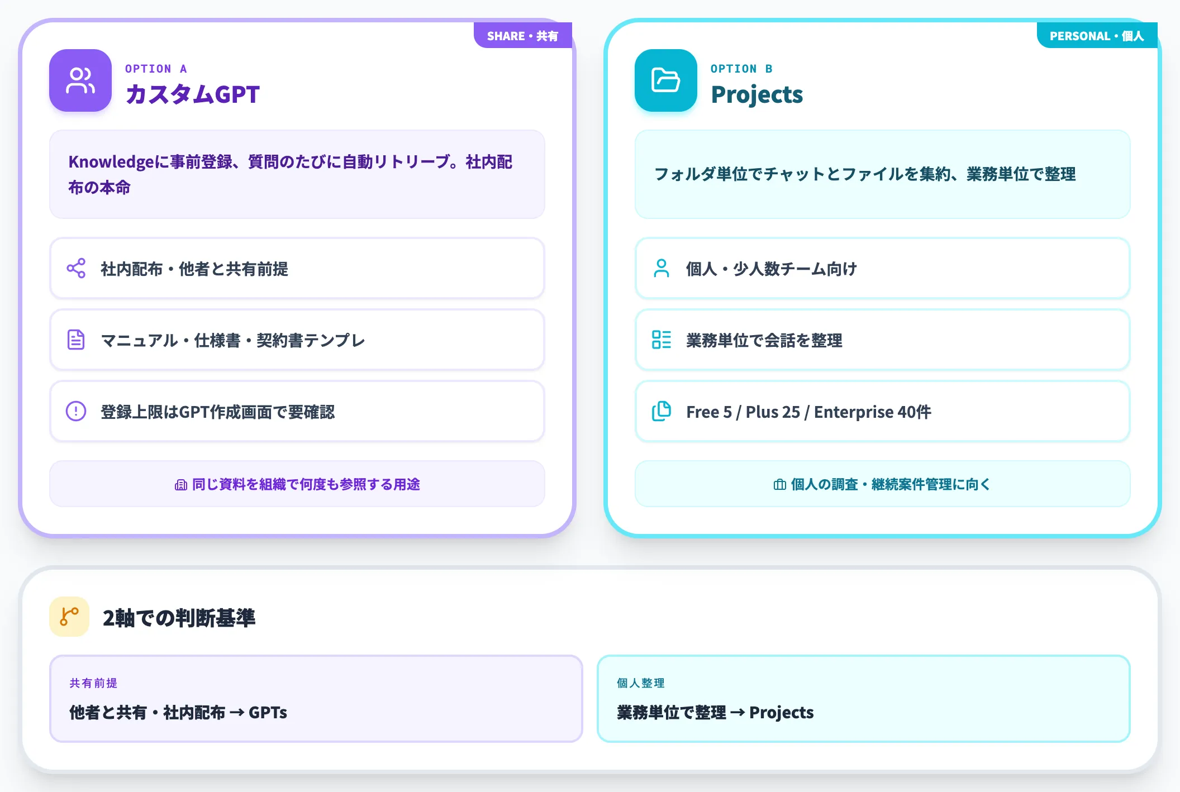Click the files icon next to Free 5 / Plus 25
Viewport: 1180px width, 792px height.
tap(662, 411)
